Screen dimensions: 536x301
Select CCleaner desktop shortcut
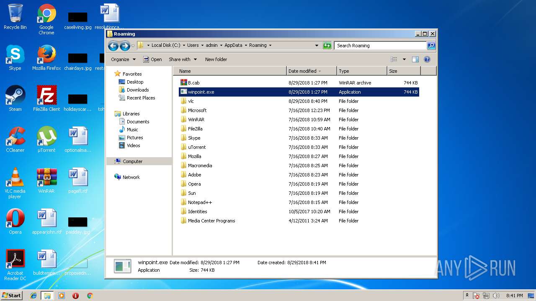tap(15, 140)
